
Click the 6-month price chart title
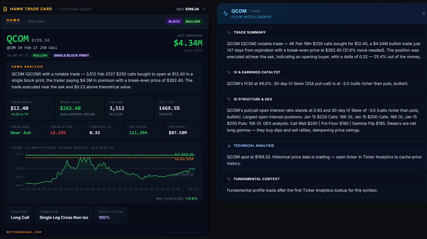pyautogui.click(x=63, y=148)
